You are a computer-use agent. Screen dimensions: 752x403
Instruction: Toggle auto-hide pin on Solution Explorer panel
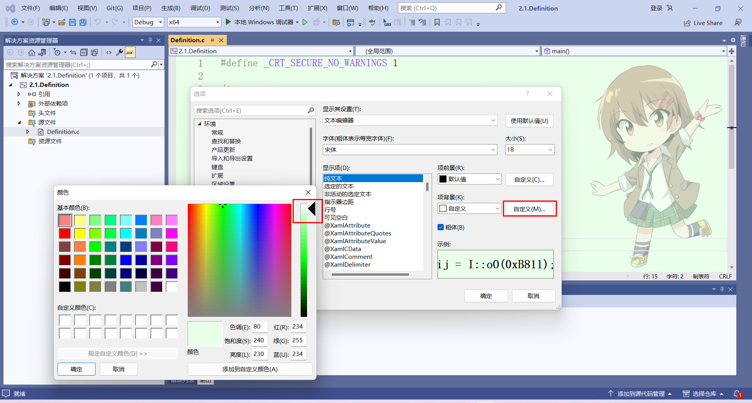150,40
